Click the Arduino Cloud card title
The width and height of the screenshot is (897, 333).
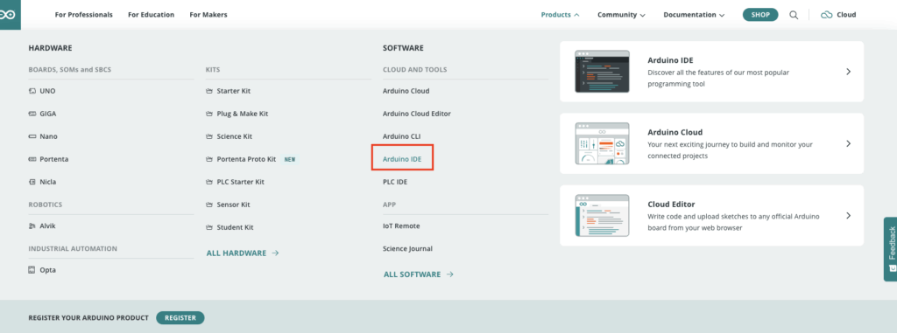[675, 132]
